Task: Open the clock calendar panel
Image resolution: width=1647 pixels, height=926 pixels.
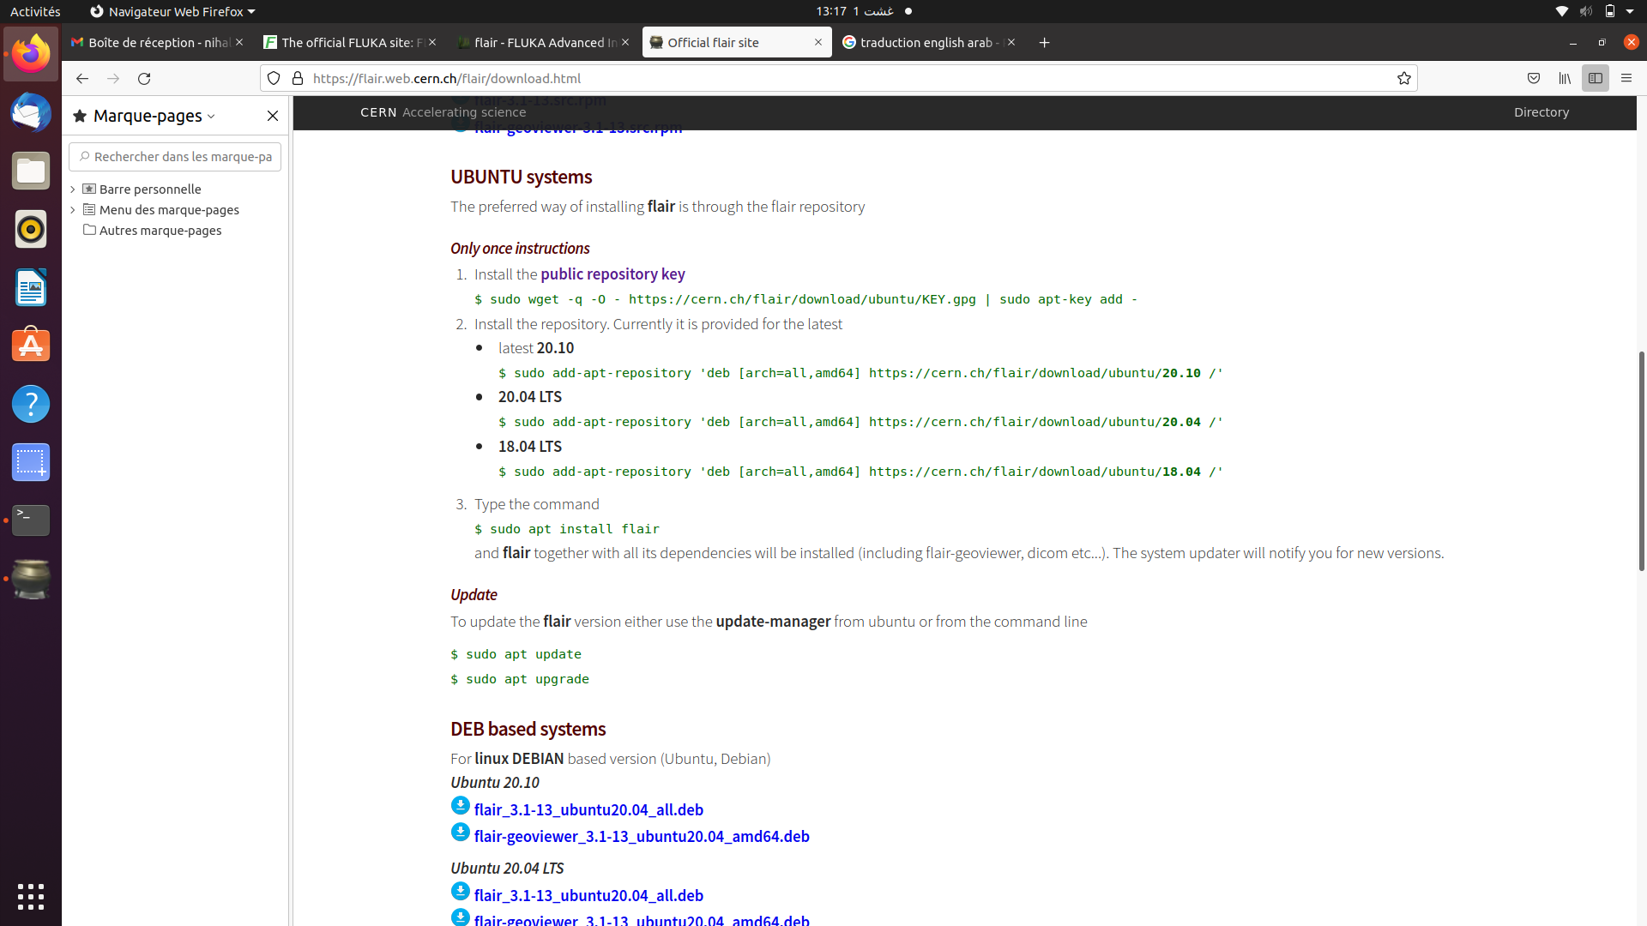Action: coord(863,11)
